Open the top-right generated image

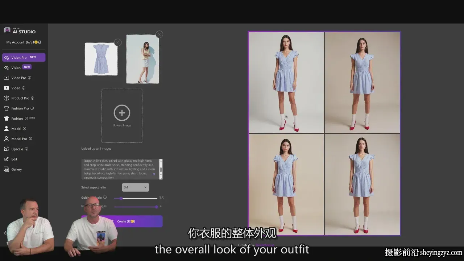point(362,82)
